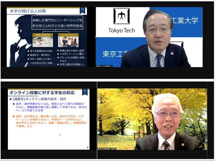Click bullet 教養も含めた幅広い視野
The height and width of the screenshot is (161, 215).
pyautogui.click(x=71, y=51)
